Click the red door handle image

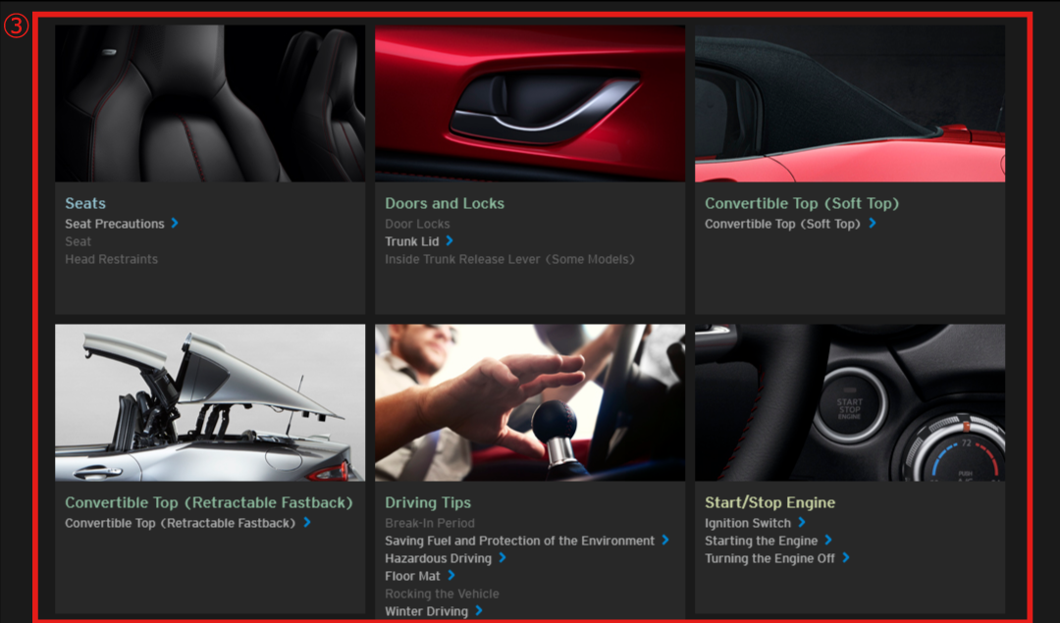click(530, 103)
